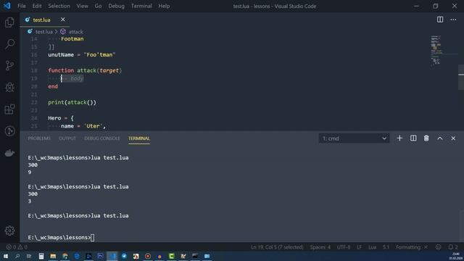Open the Debug menu
This screenshot has height=261, width=464.
[116, 6]
